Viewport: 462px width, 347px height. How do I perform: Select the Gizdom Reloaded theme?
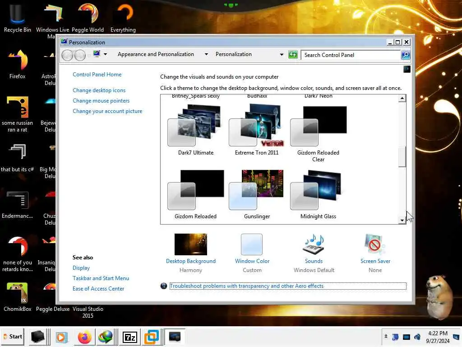pos(196,194)
